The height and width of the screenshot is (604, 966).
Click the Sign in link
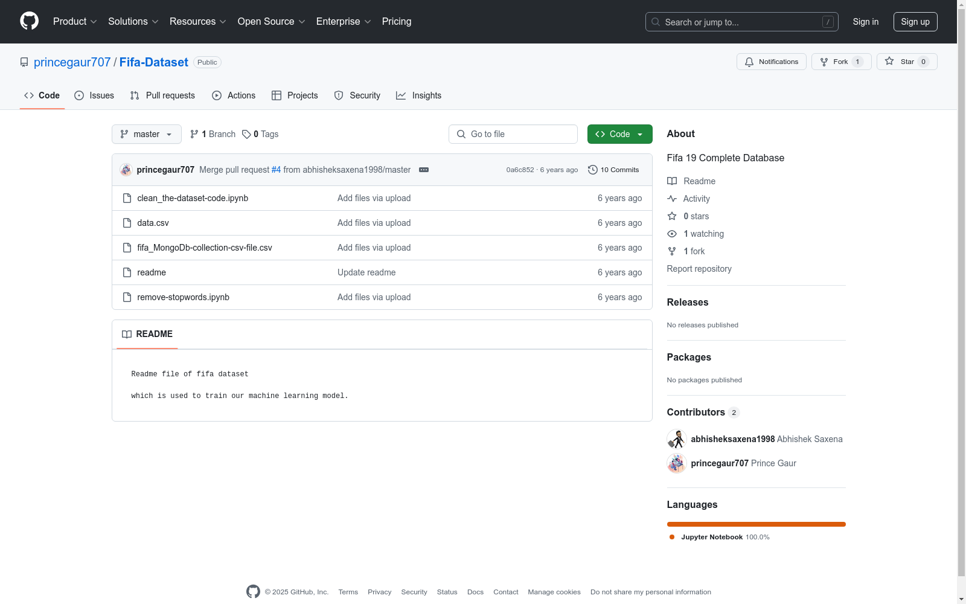(866, 22)
